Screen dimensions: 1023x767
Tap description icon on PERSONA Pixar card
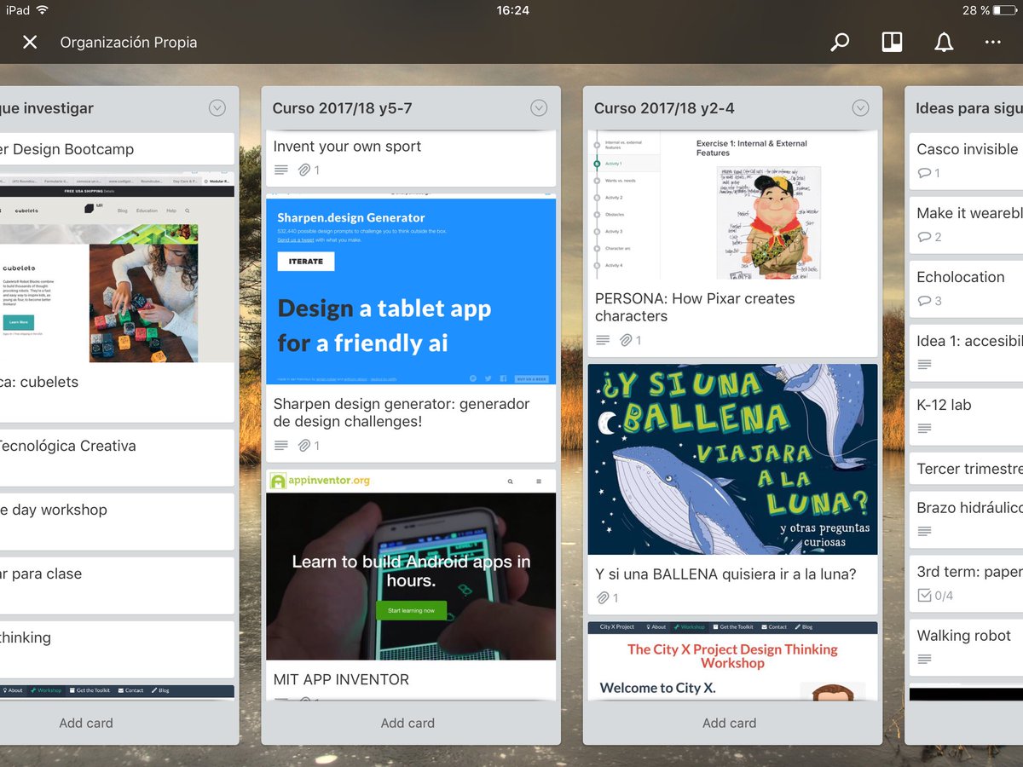(x=603, y=341)
